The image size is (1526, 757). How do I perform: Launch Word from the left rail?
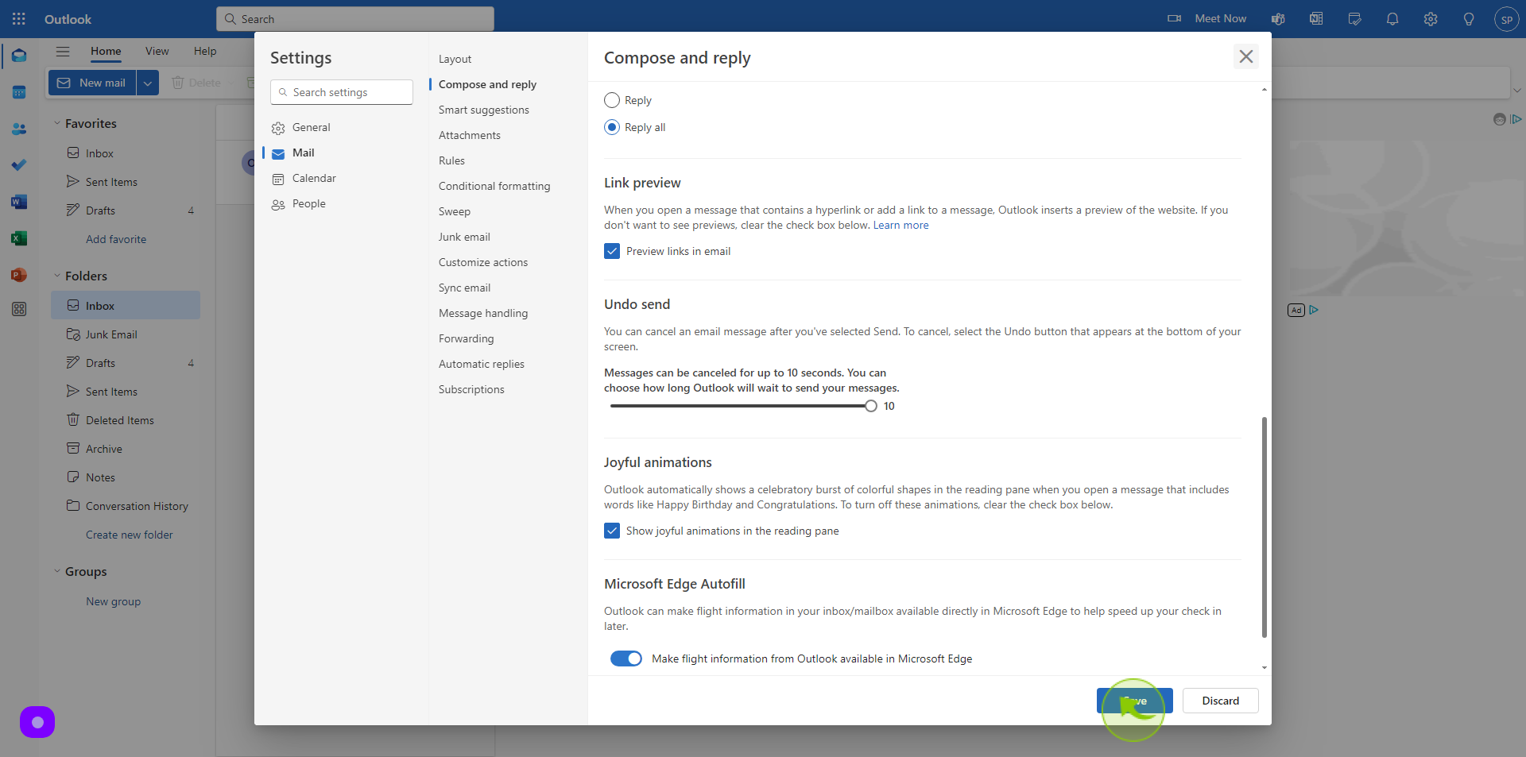(x=19, y=202)
